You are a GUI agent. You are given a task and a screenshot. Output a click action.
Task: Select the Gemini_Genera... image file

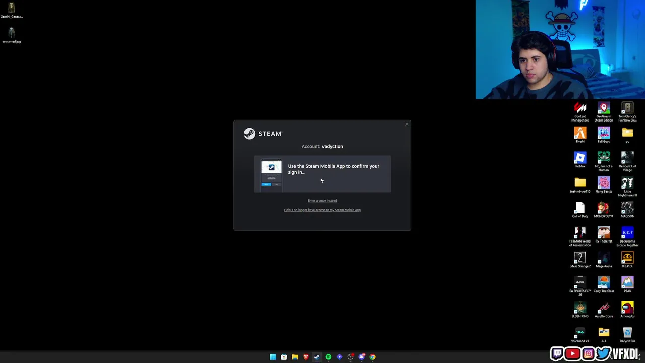click(12, 10)
